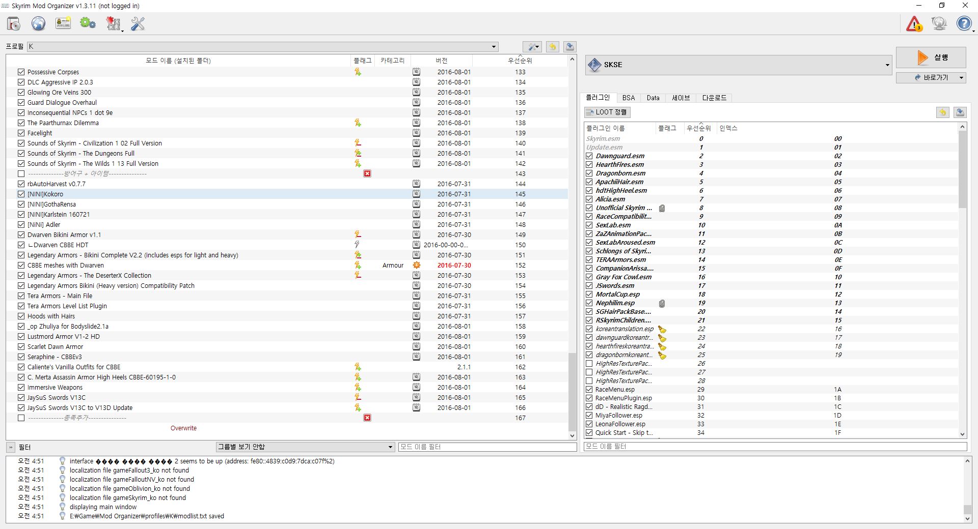Enable the first HighResTexturePack plugin checkbox
The image size is (978, 529).
(x=589, y=363)
